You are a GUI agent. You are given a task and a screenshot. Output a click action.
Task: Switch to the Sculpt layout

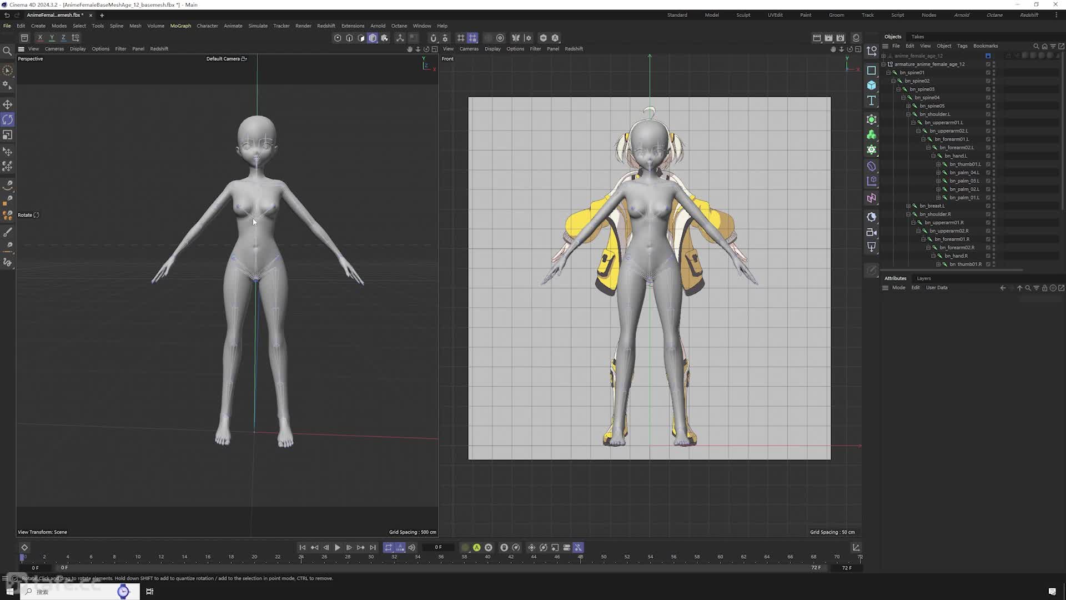point(743,15)
